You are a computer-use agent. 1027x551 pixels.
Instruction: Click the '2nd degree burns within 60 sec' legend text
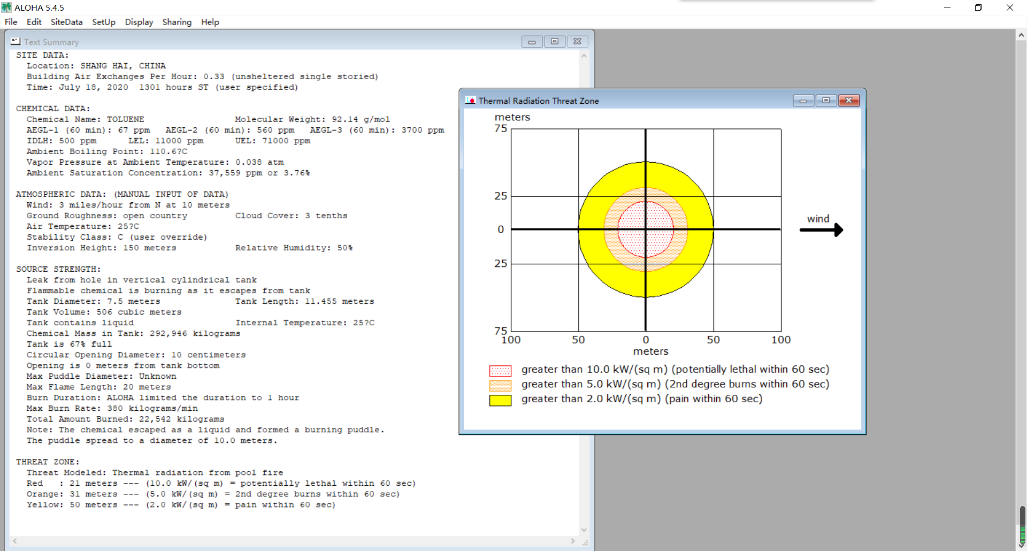747,384
